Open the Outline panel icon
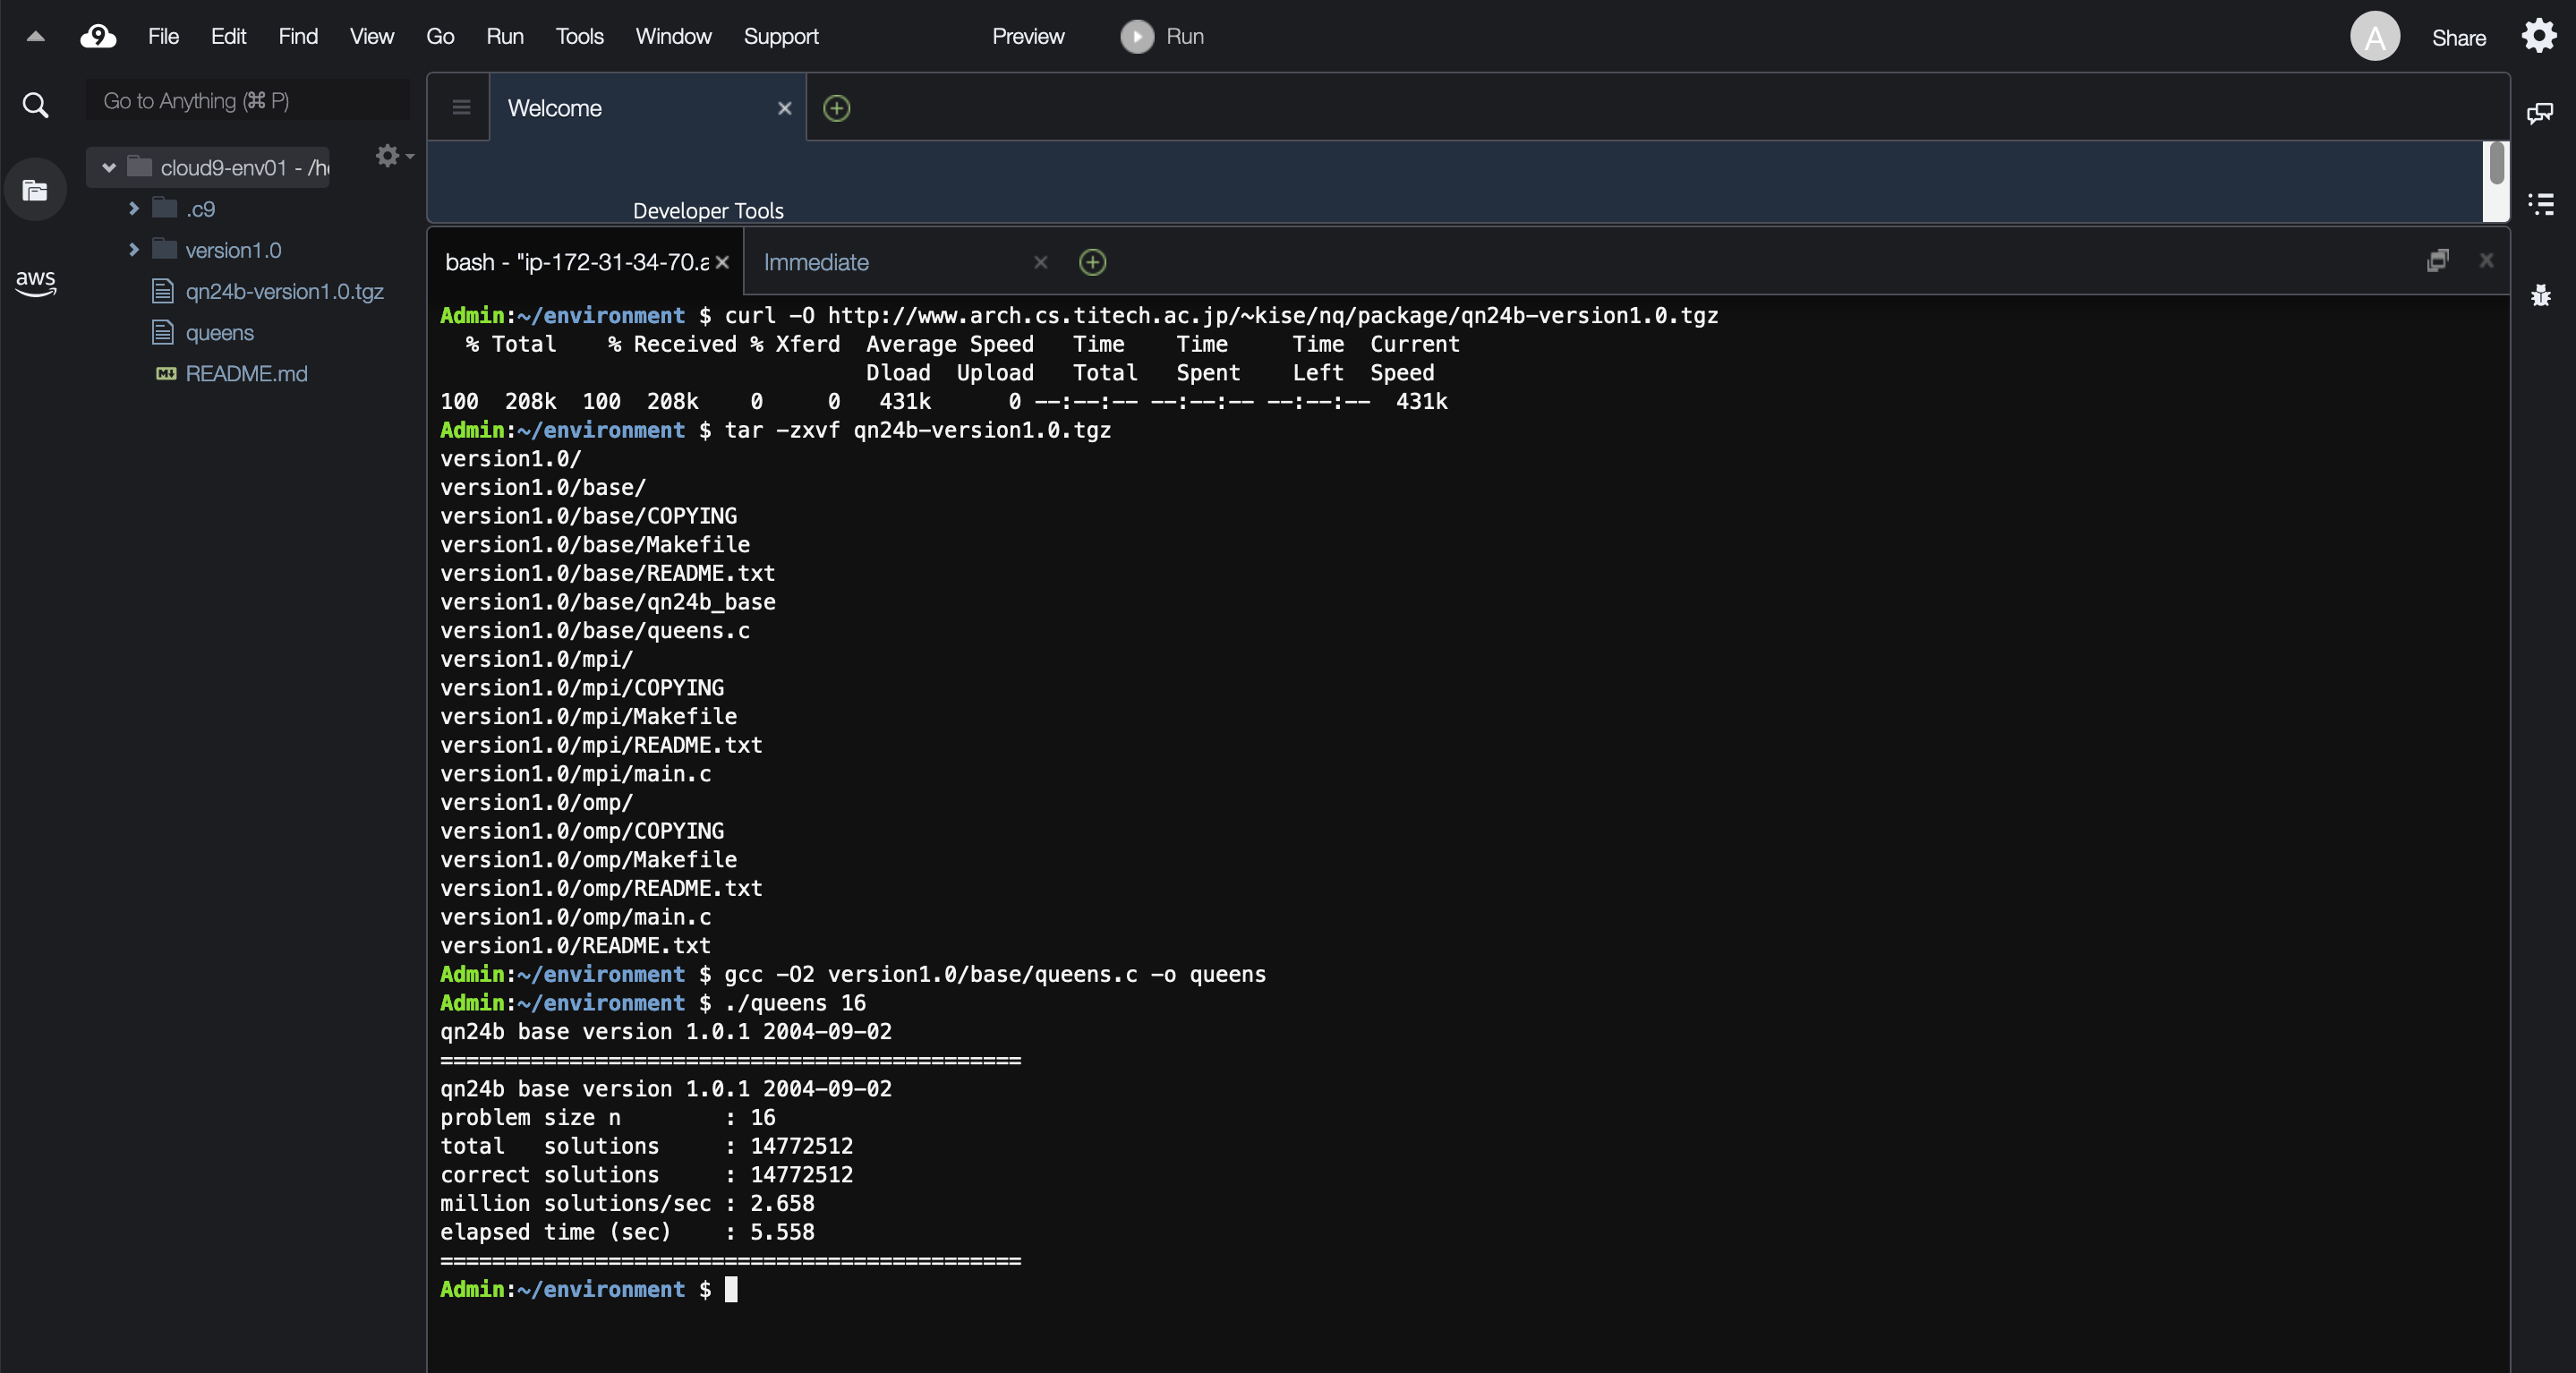 pos(2540,204)
